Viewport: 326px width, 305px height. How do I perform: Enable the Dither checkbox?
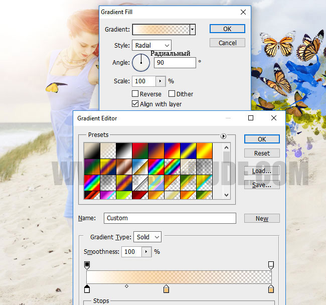coord(172,94)
